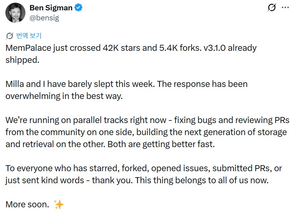This screenshot has height=212, width=296.
Task: Click the Grok icon beside the ellipsis
Action: coord(272,8)
